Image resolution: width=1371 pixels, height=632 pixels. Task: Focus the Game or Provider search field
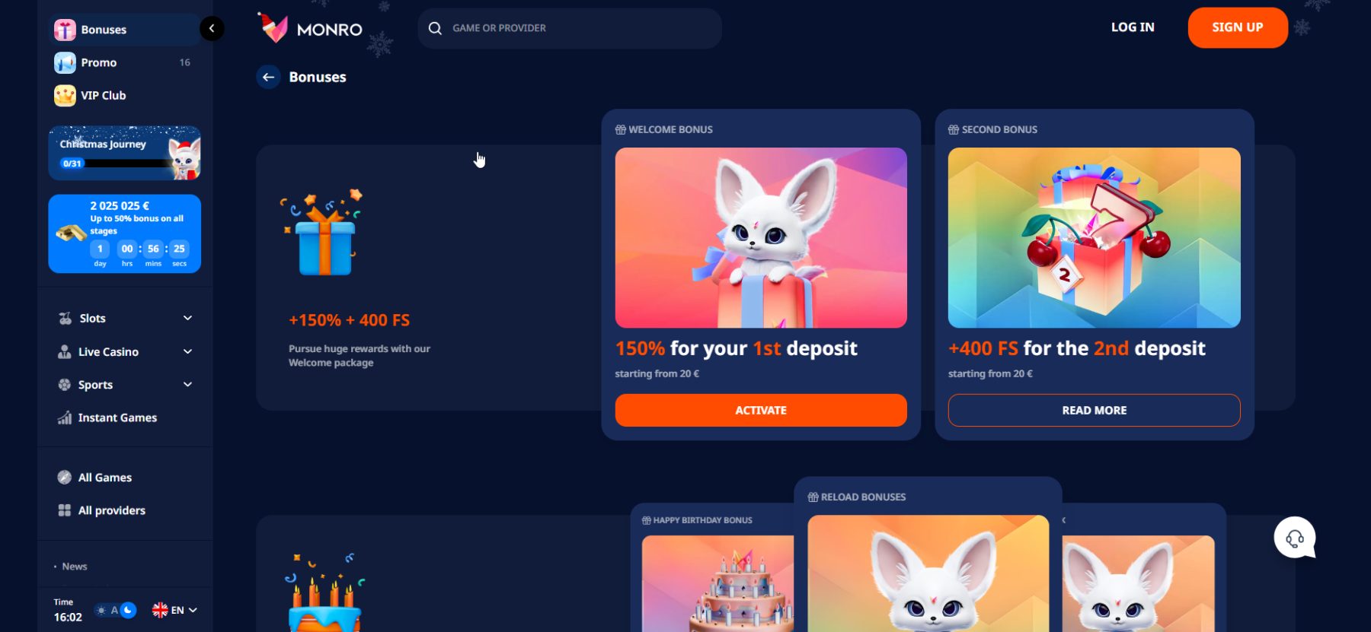[570, 28]
